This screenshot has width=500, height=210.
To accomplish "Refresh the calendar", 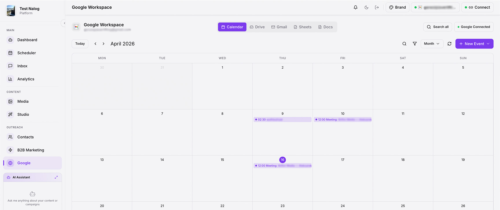I will point(449,44).
